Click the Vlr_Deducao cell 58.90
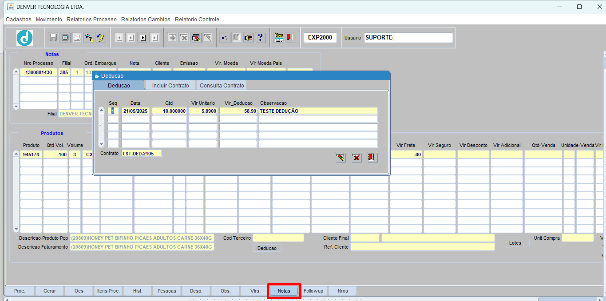This screenshot has width=606, height=301. point(238,111)
